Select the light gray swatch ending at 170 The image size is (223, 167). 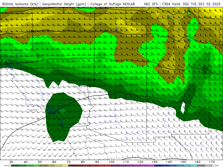pyautogui.click(x=208, y=166)
